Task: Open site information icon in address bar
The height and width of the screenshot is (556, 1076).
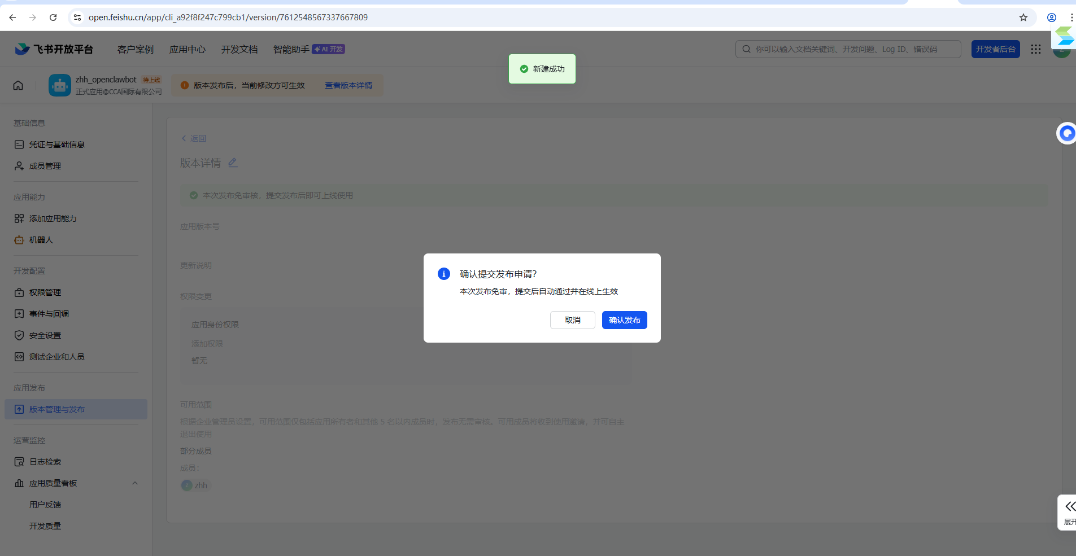Action: pyautogui.click(x=77, y=17)
